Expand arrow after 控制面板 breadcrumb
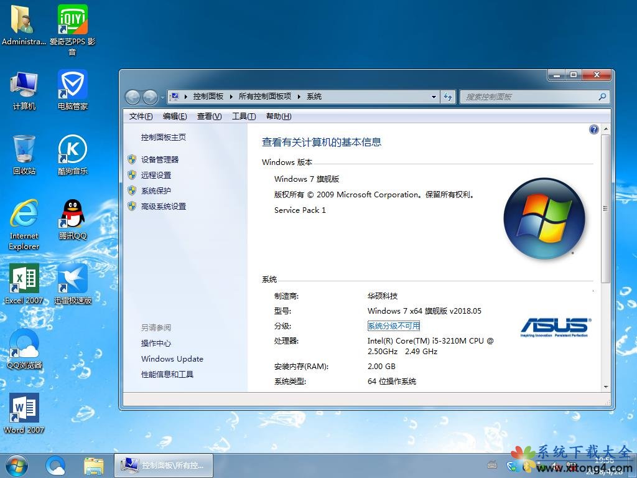This screenshot has height=478, width=637. point(231,96)
